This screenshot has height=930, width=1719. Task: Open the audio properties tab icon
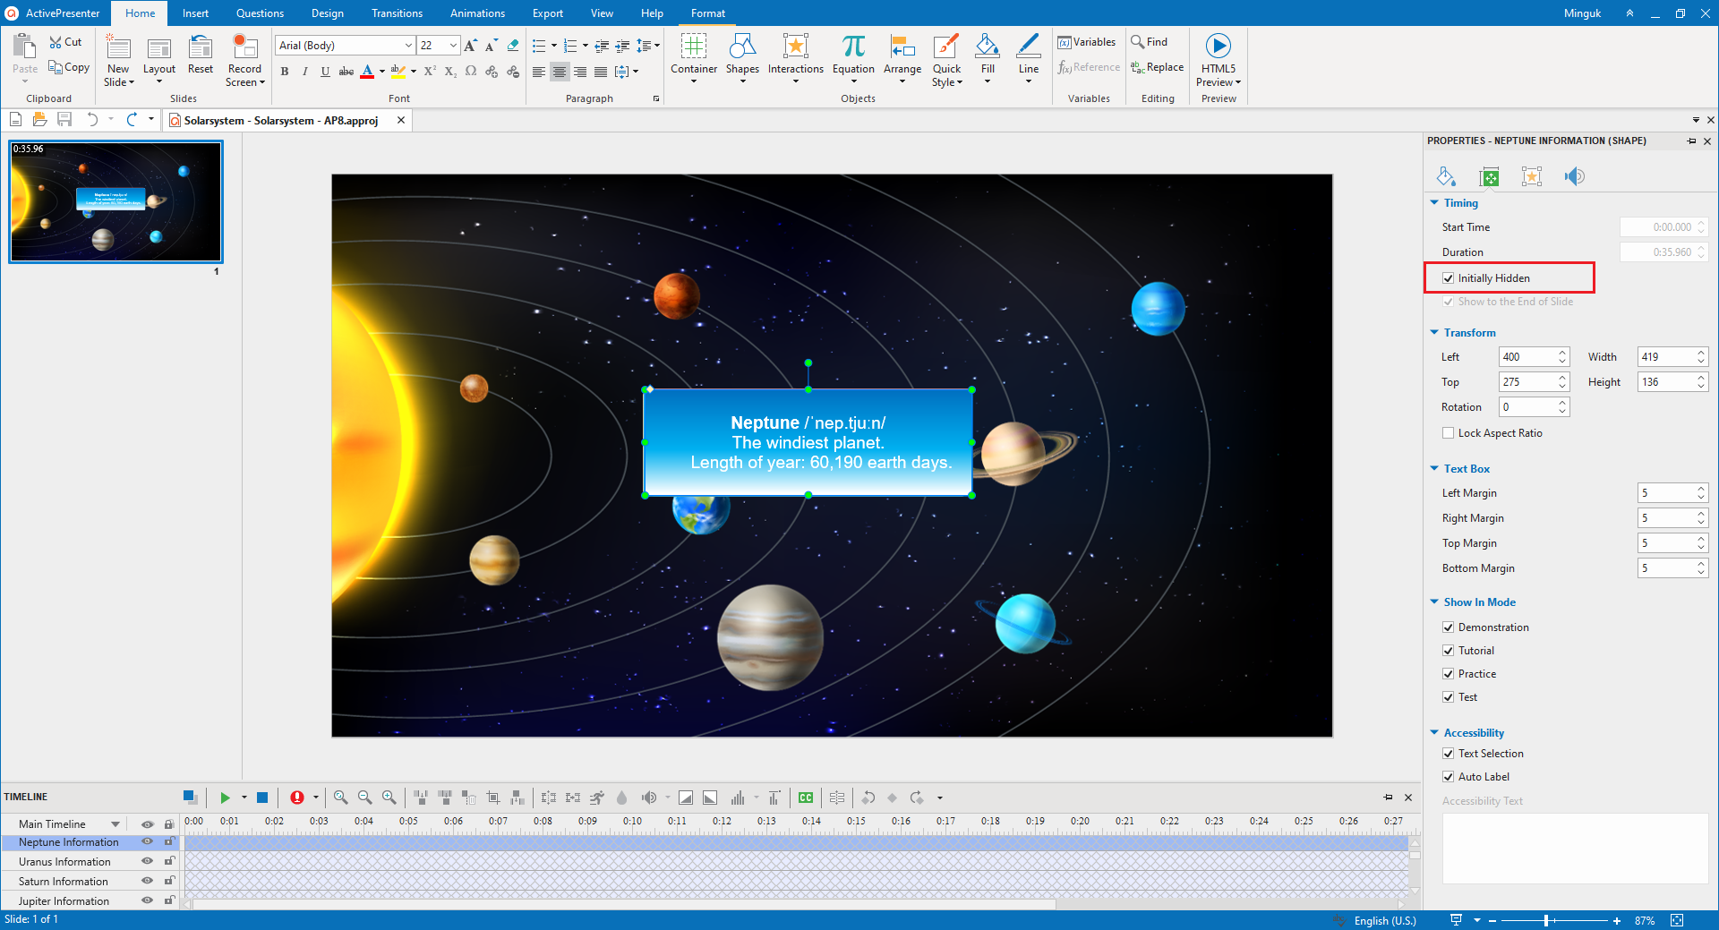(1574, 176)
